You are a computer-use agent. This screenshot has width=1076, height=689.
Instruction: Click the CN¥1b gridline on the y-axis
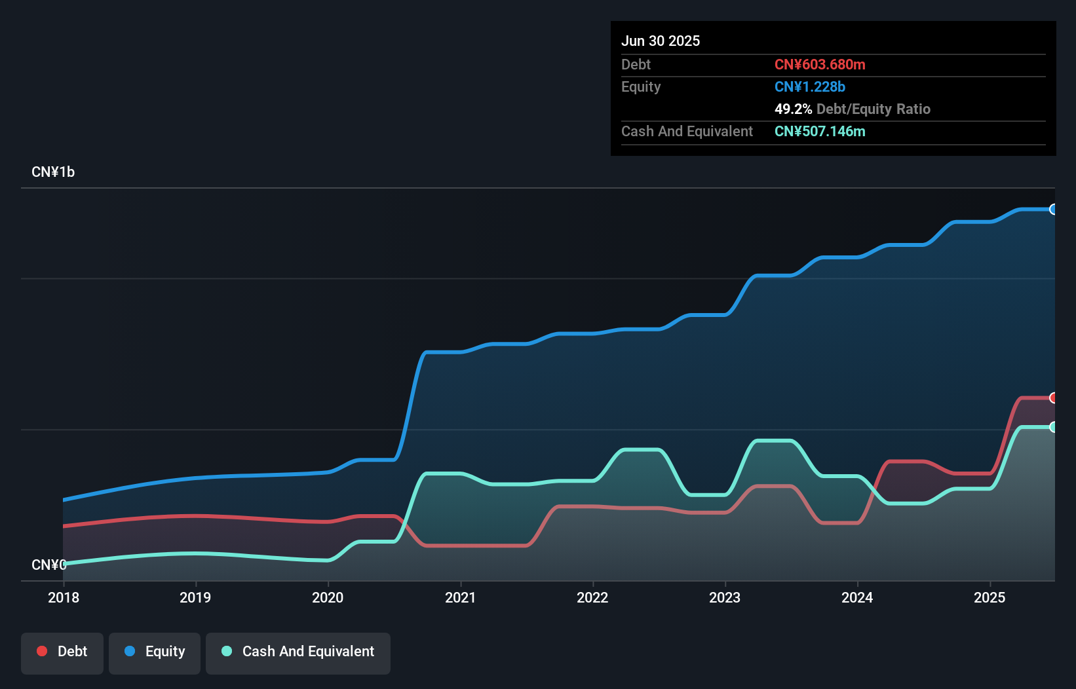(54, 172)
